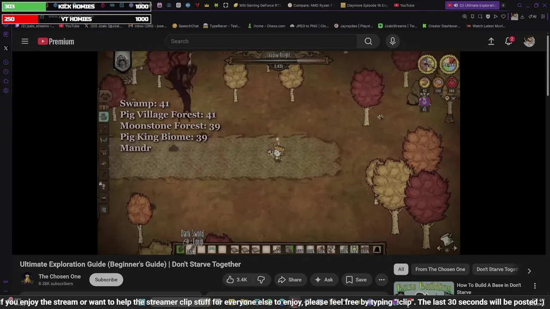Click the video player area

(x=278, y=153)
